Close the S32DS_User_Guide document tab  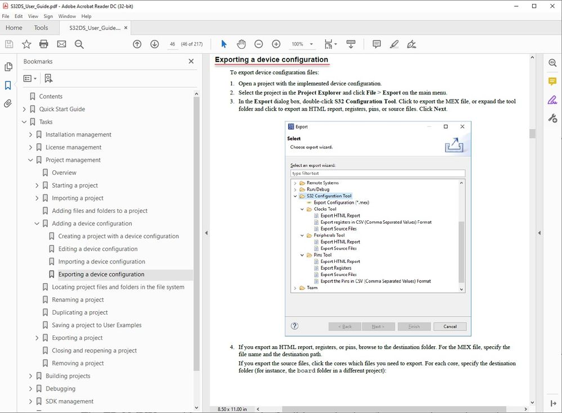pyautogui.click(x=126, y=28)
